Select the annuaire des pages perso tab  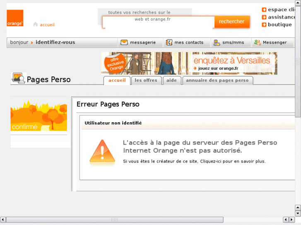click(217, 81)
